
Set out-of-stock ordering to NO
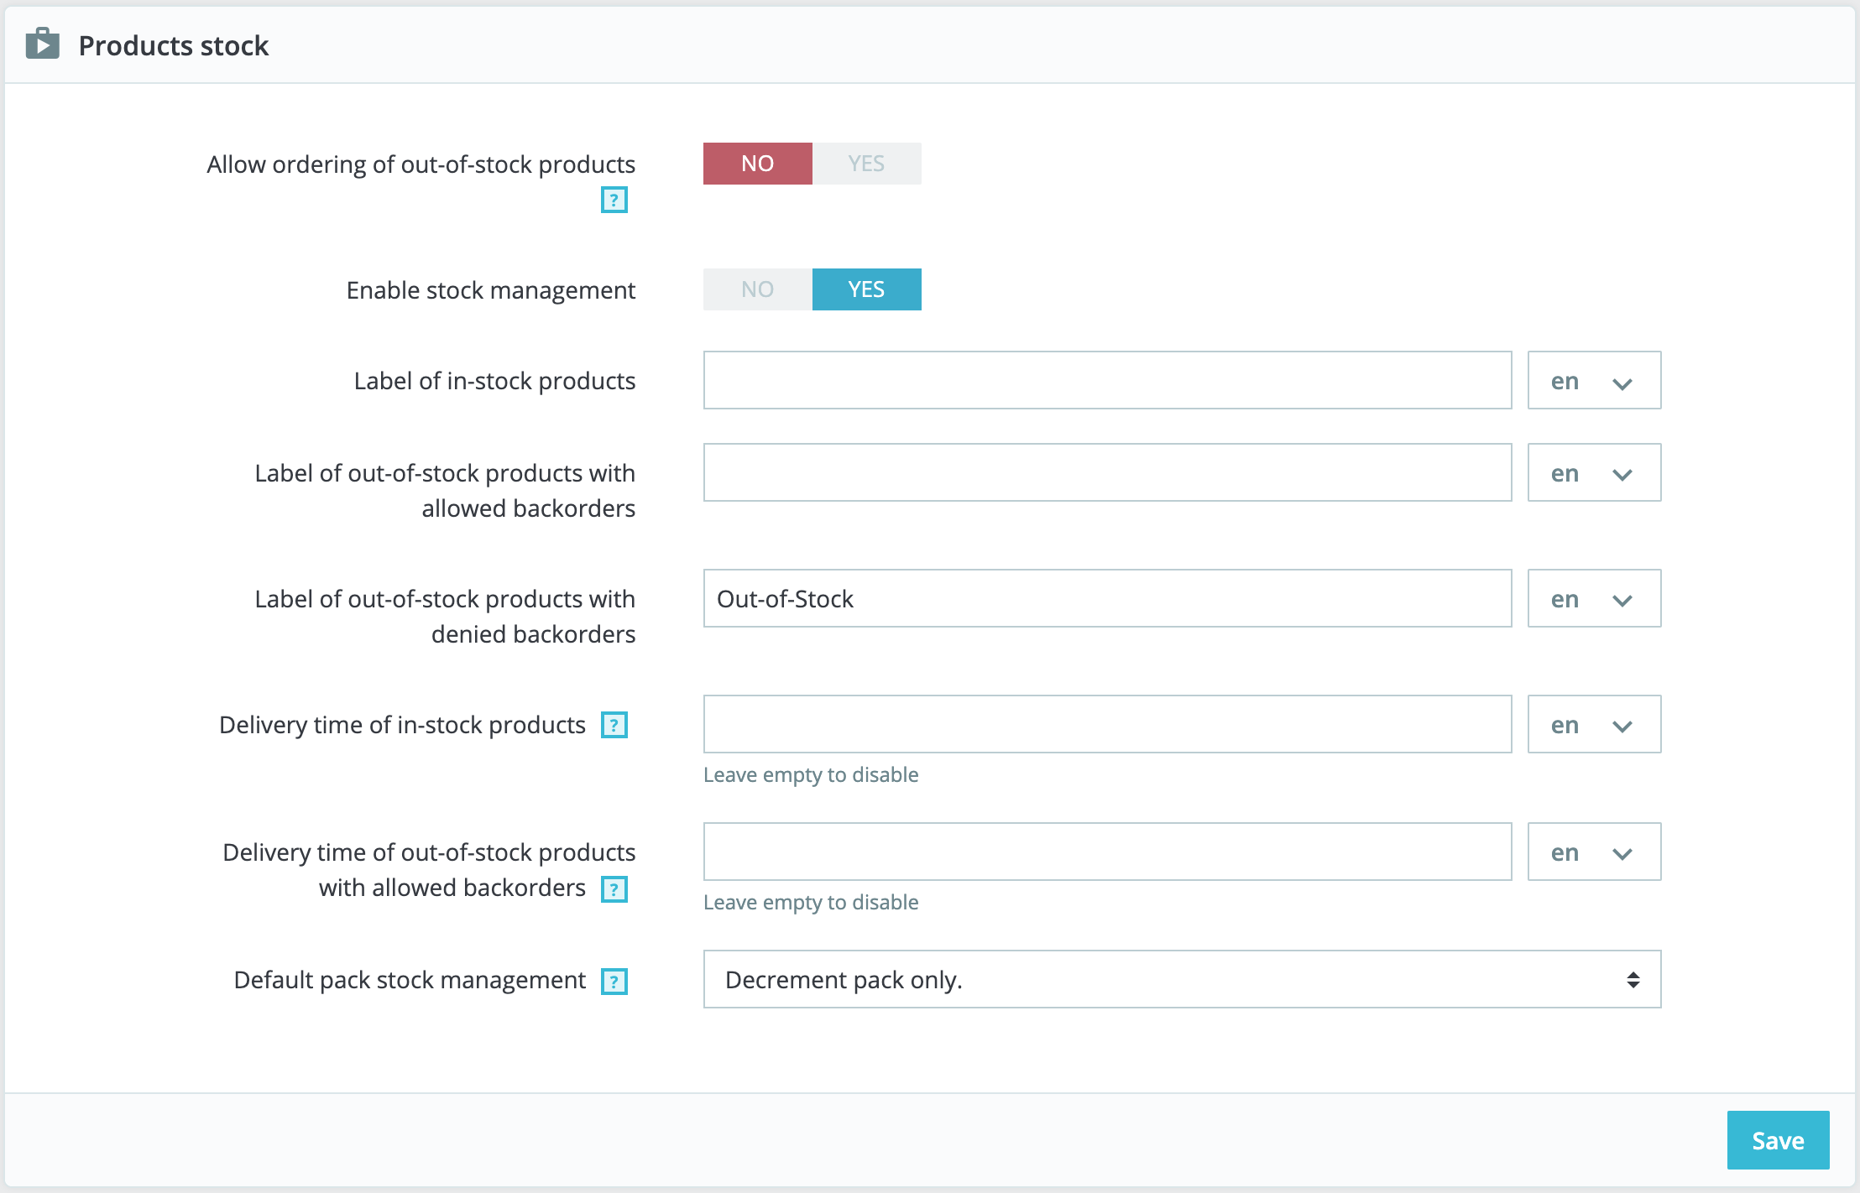tap(758, 164)
